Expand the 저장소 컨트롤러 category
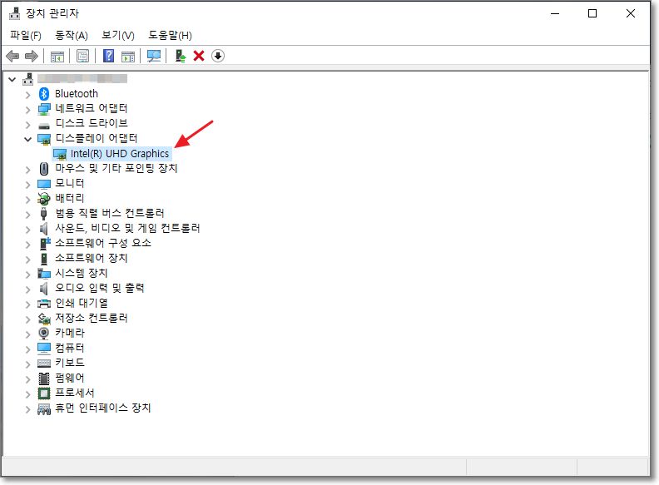 click(x=27, y=319)
